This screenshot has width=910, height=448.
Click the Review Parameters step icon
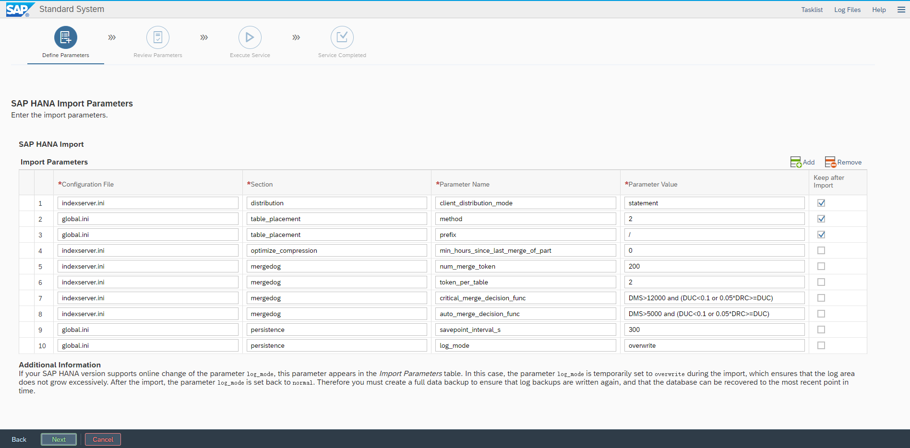(x=158, y=37)
